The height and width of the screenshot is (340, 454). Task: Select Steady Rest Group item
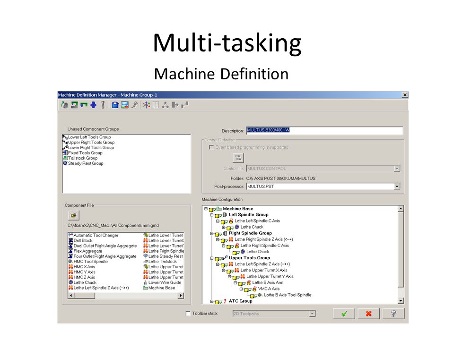point(86,163)
